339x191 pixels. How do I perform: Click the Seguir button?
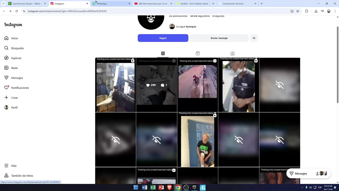click(163, 38)
